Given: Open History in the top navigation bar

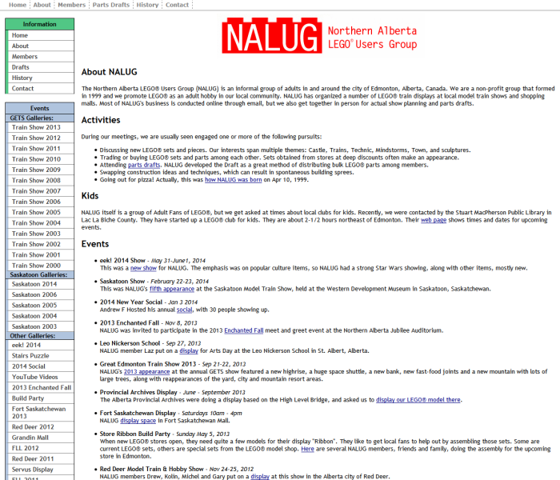Looking at the screenshot, I should (147, 5).
